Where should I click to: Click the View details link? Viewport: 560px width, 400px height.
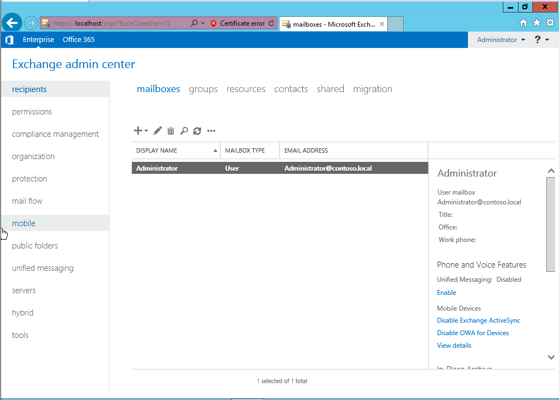454,346
